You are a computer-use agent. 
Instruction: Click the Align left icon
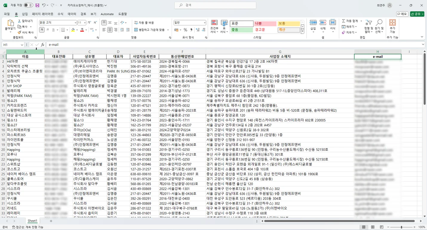coord(104,30)
